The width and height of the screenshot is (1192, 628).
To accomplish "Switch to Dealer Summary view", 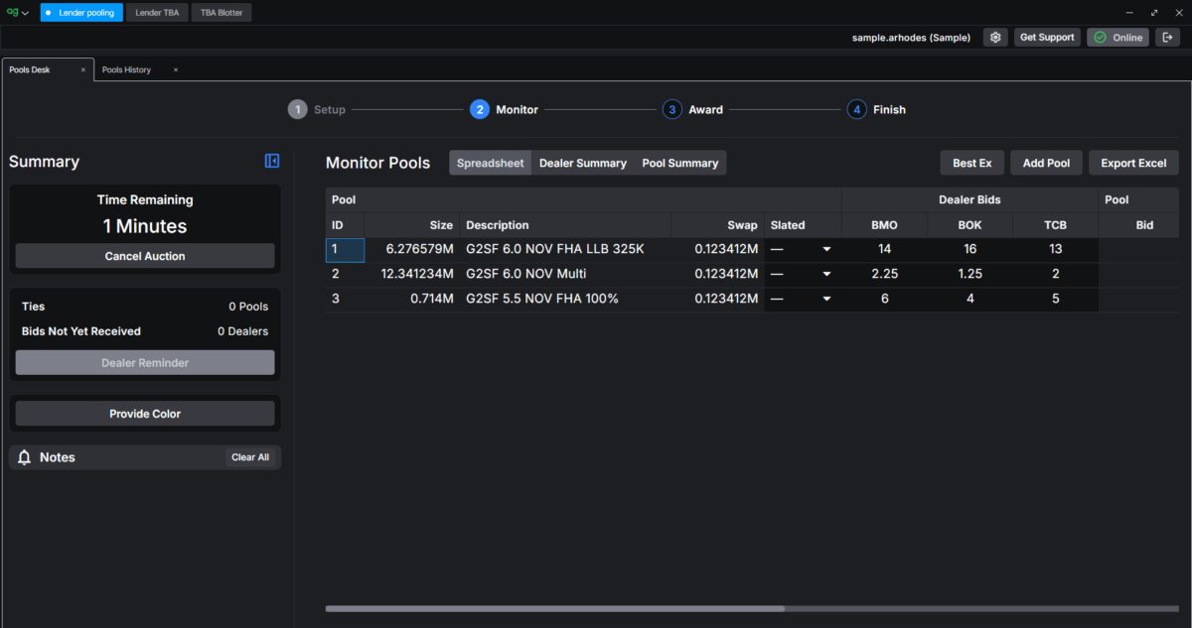I will [582, 163].
